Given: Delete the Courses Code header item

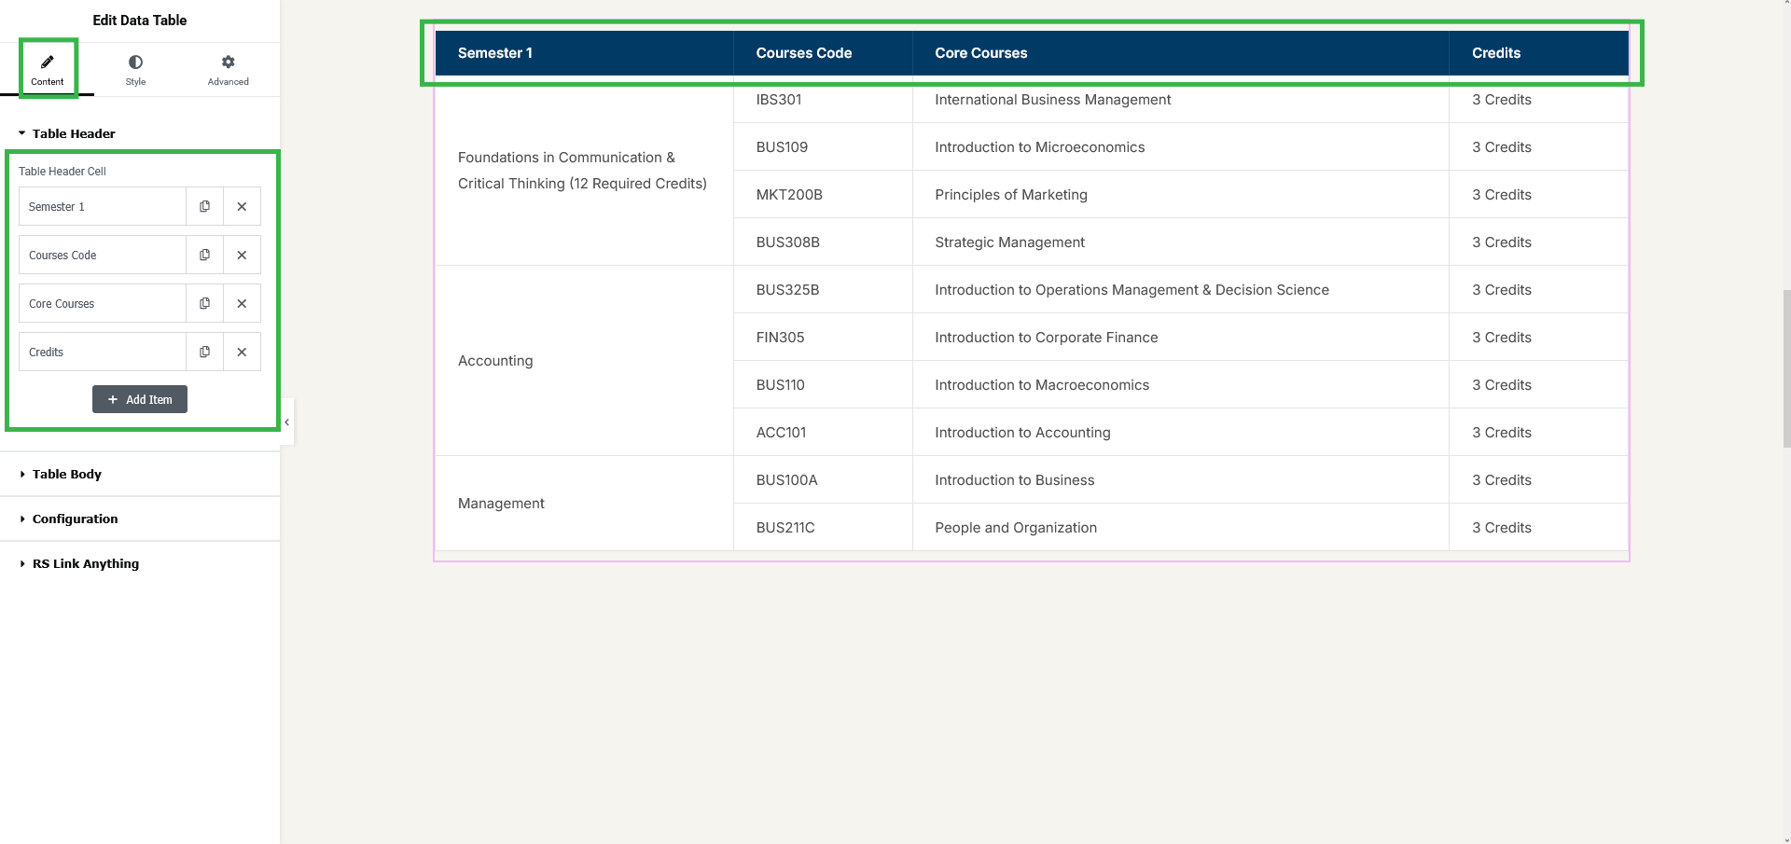Looking at the screenshot, I should coord(242,255).
